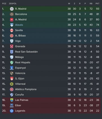Click the ZESPÓŁ column header
Viewport: 102px width, 119px height.
13,4
